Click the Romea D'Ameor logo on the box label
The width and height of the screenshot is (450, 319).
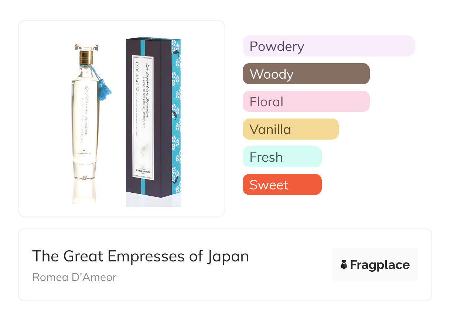click(143, 171)
